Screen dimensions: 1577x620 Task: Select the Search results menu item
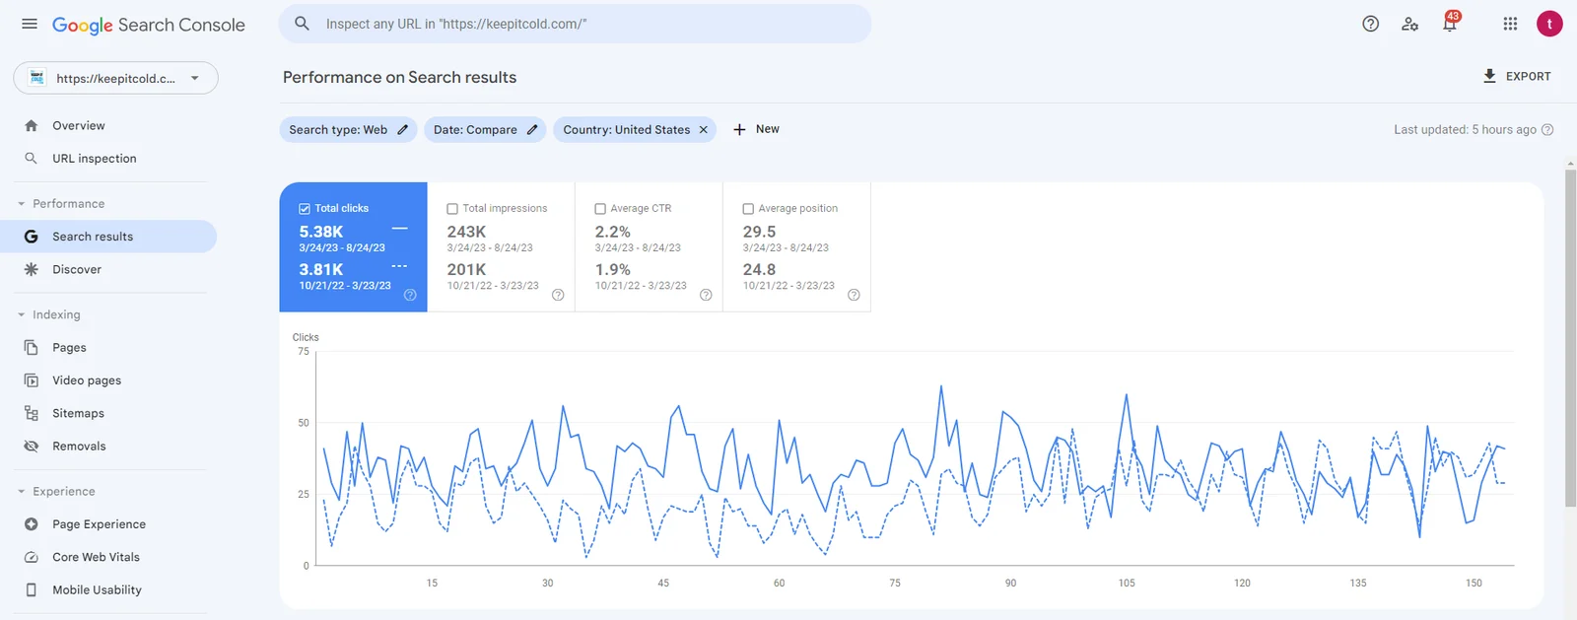(108, 237)
